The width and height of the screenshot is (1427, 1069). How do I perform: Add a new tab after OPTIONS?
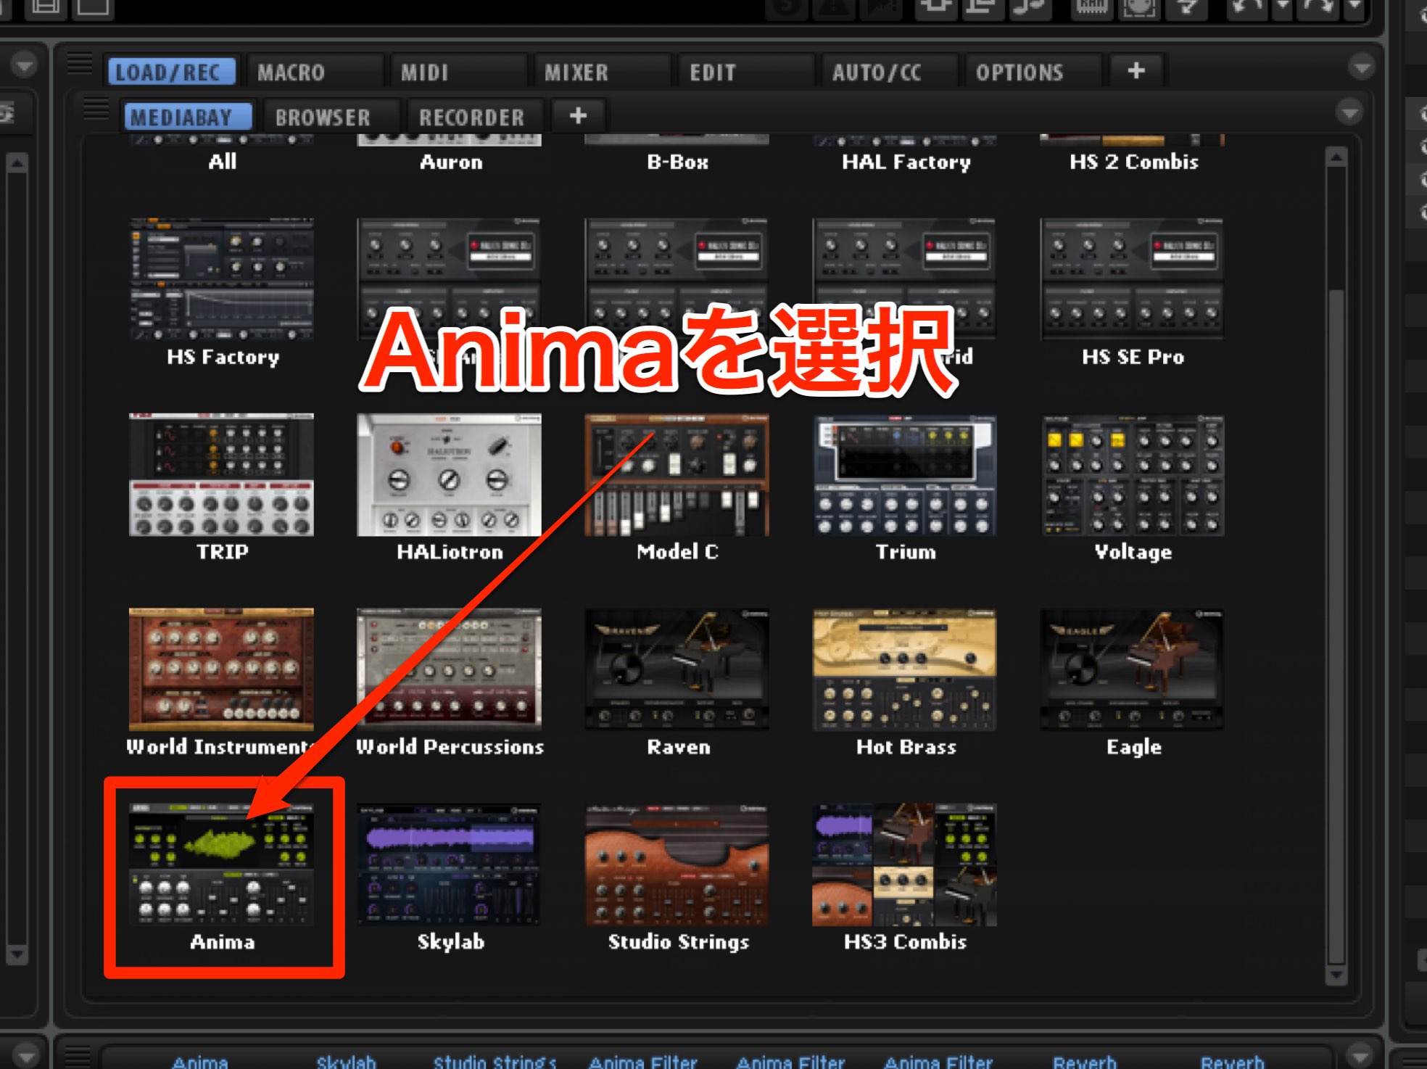(x=1136, y=71)
